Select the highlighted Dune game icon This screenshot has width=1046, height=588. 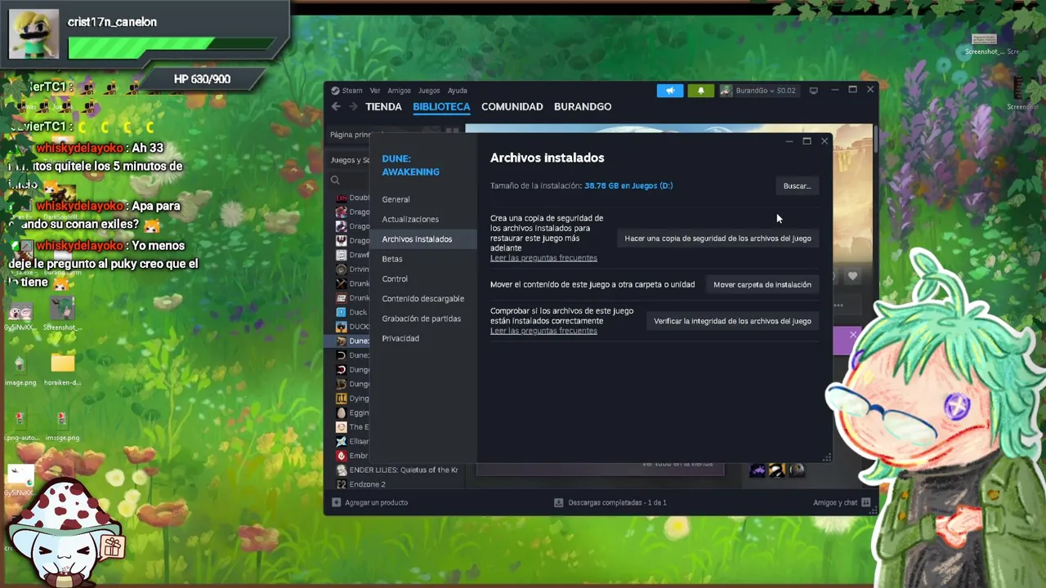pyautogui.click(x=341, y=341)
